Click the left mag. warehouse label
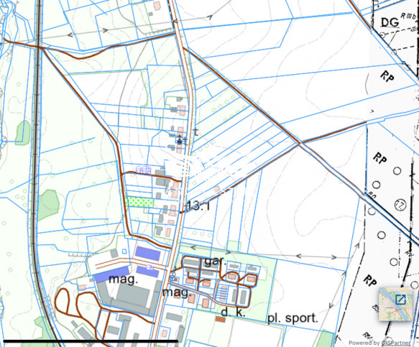This screenshot has height=347, width=419. click(124, 279)
